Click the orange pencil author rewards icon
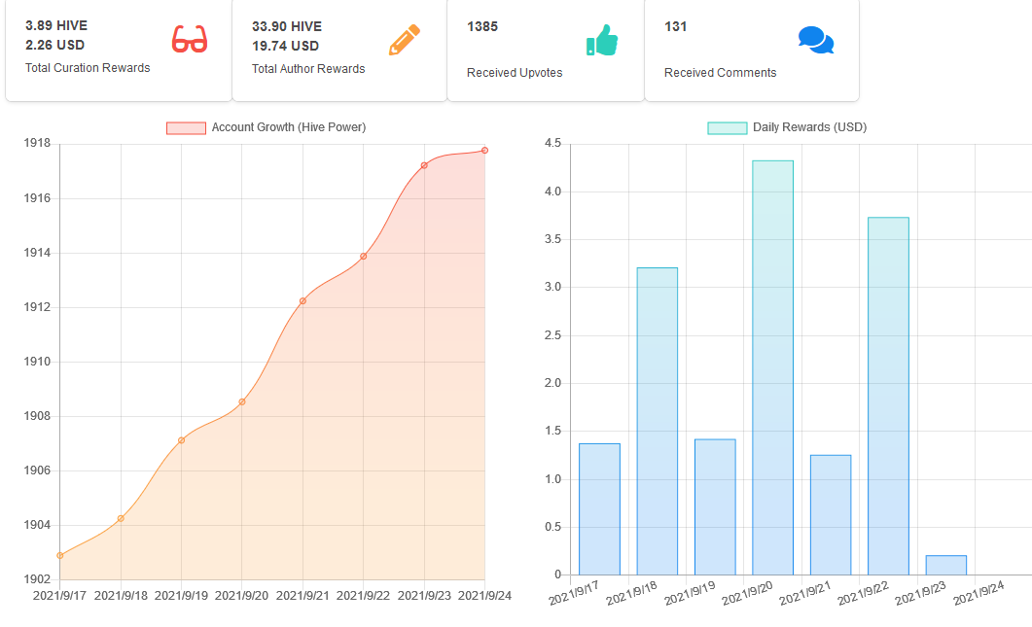Image resolution: width=1032 pixels, height=627 pixels. pos(404,40)
